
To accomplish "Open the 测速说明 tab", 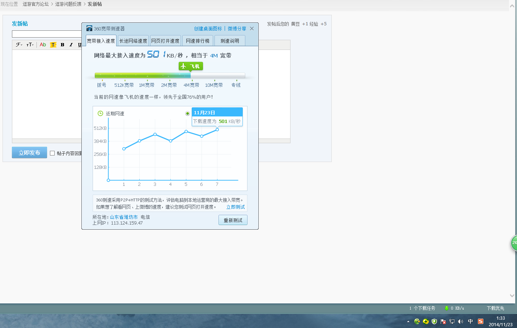I will click(230, 41).
